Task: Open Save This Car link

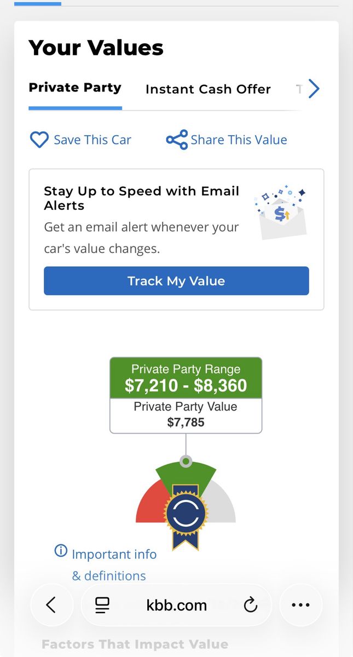Action: coord(92,140)
